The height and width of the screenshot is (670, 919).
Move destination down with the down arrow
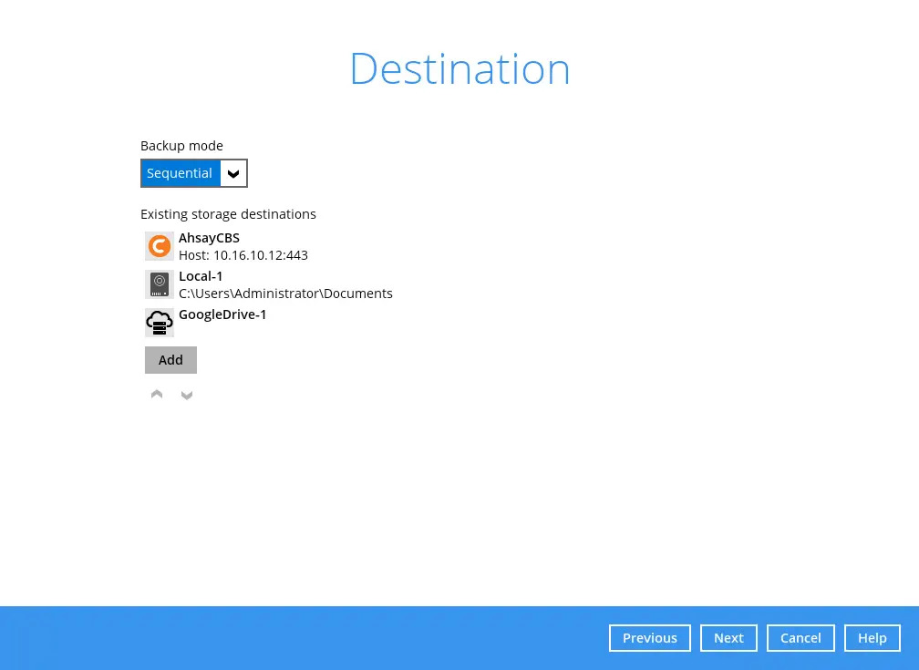(x=187, y=395)
